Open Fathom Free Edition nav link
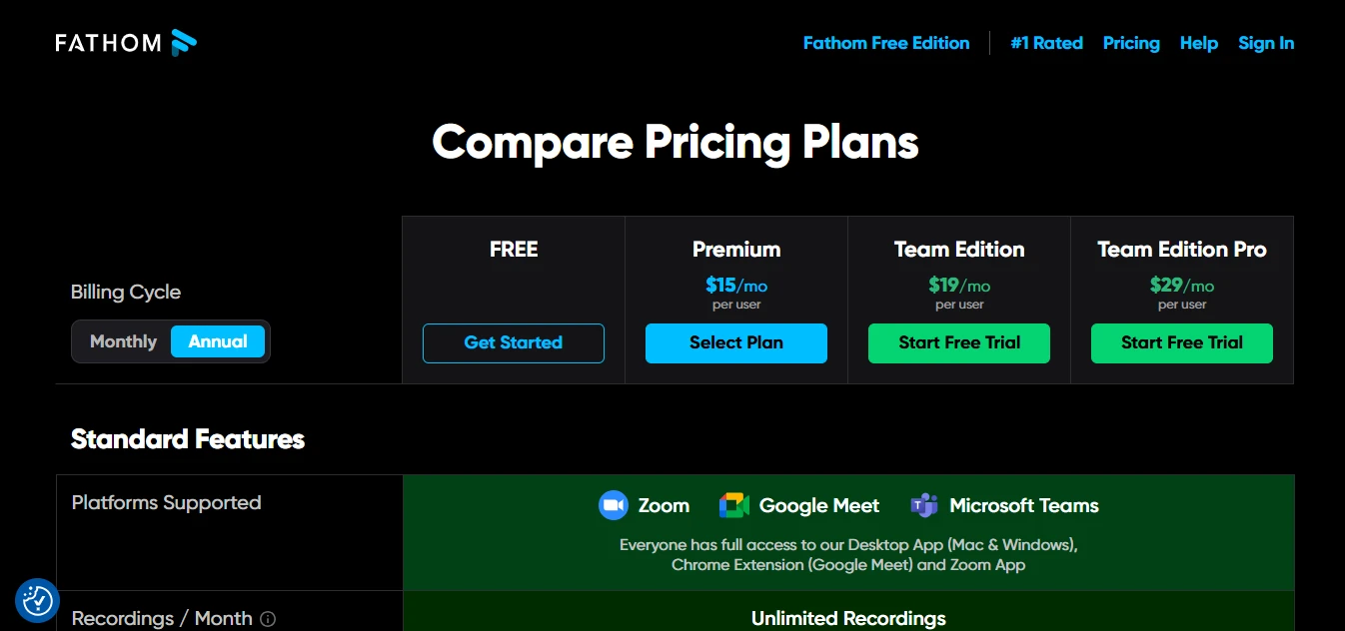This screenshot has height=631, width=1345. pos(886,43)
